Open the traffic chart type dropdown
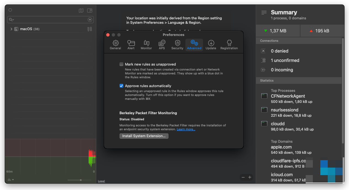 pyautogui.click(x=11, y=180)
